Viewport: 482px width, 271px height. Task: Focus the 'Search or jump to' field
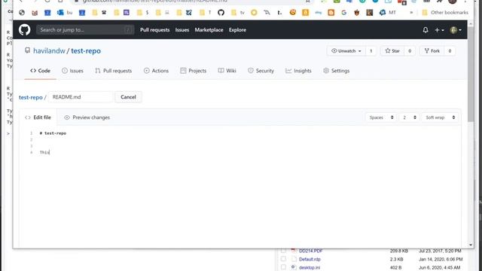coord(85,30)
